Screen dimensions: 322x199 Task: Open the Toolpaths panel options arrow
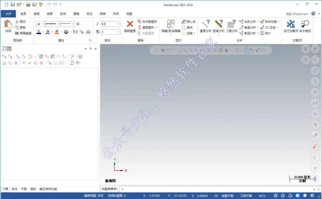click(86, 49)
